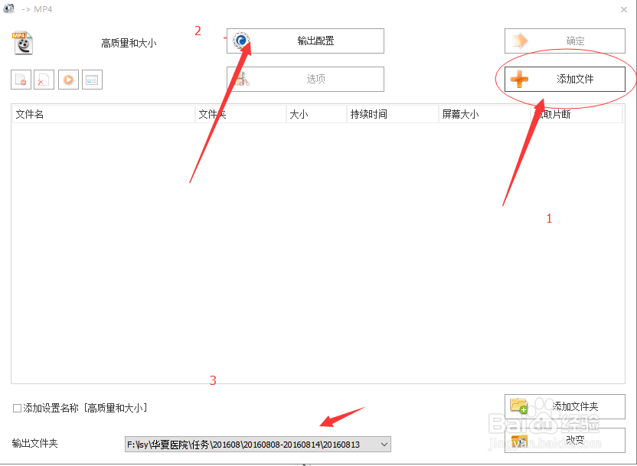637x466 pixels.
Task: Click the 确定 confirm button
Action: click(x=564, y=41)
